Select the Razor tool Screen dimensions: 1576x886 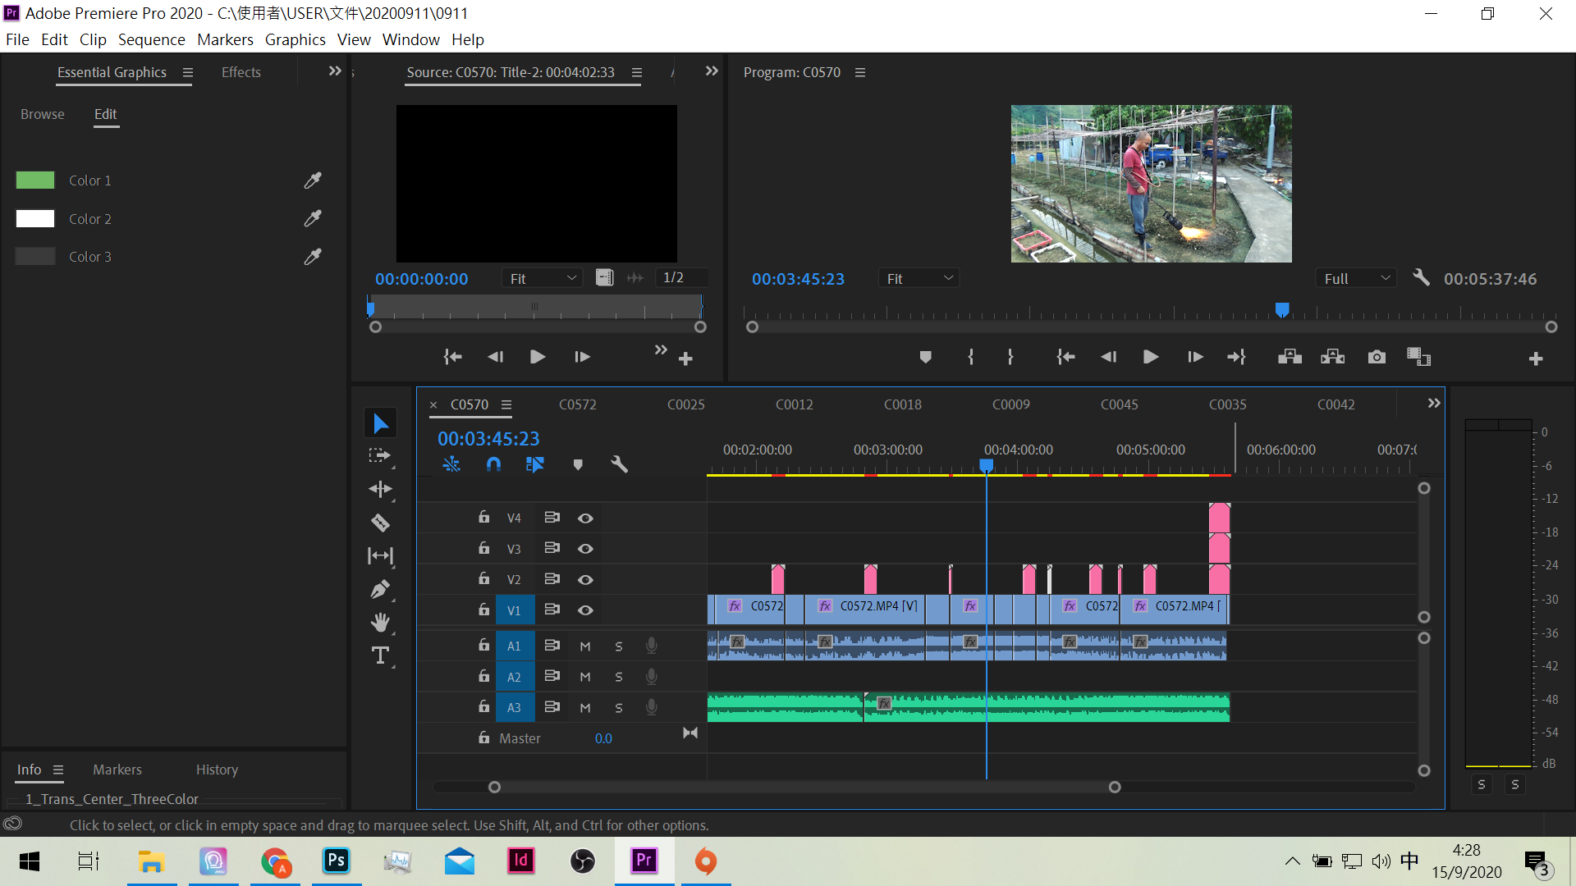[x=380, y=523]
